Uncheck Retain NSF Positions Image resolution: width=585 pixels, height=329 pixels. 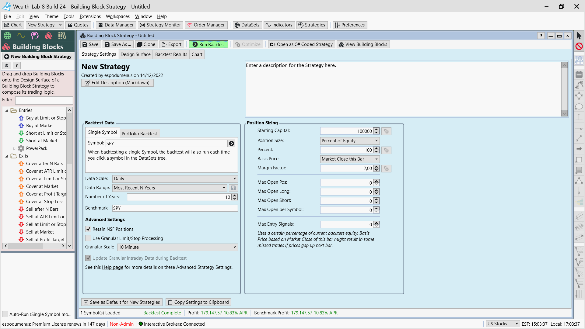point(88,229)
